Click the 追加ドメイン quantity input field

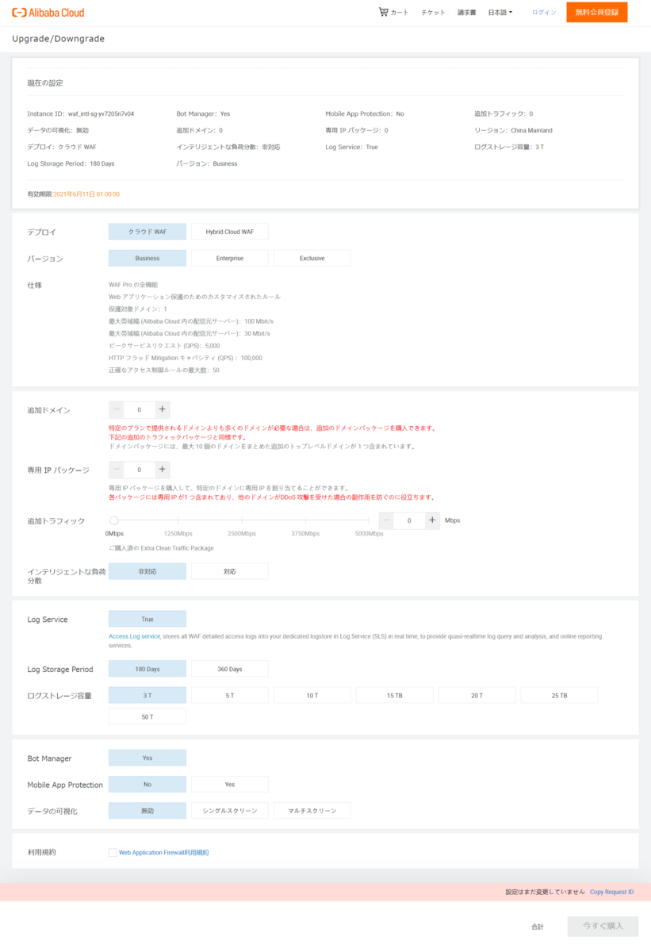tap(139, 409)
